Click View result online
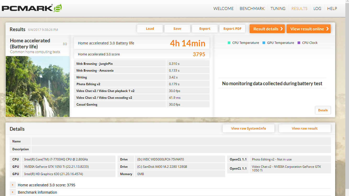The height and width of the screenshot is (196, 349). (308, 29)
